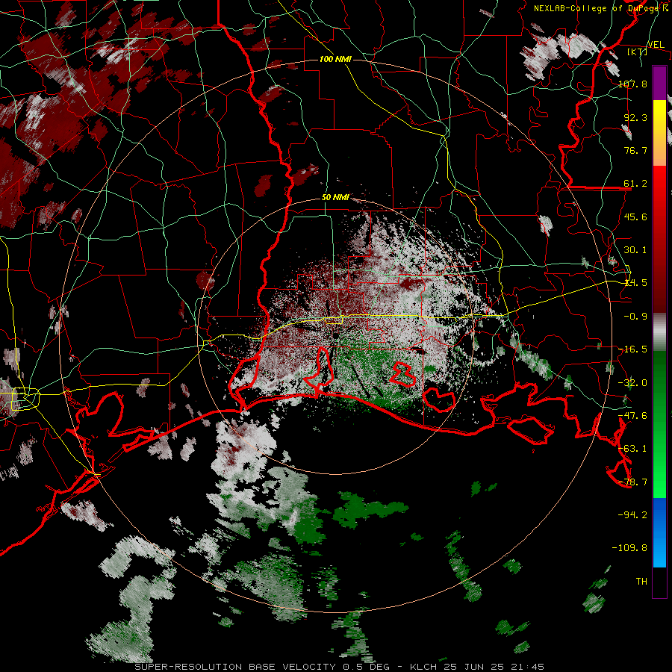Click the -109.8 velocity scale value
This screenshot has height=672, width=672.
(x=629, y=548)
